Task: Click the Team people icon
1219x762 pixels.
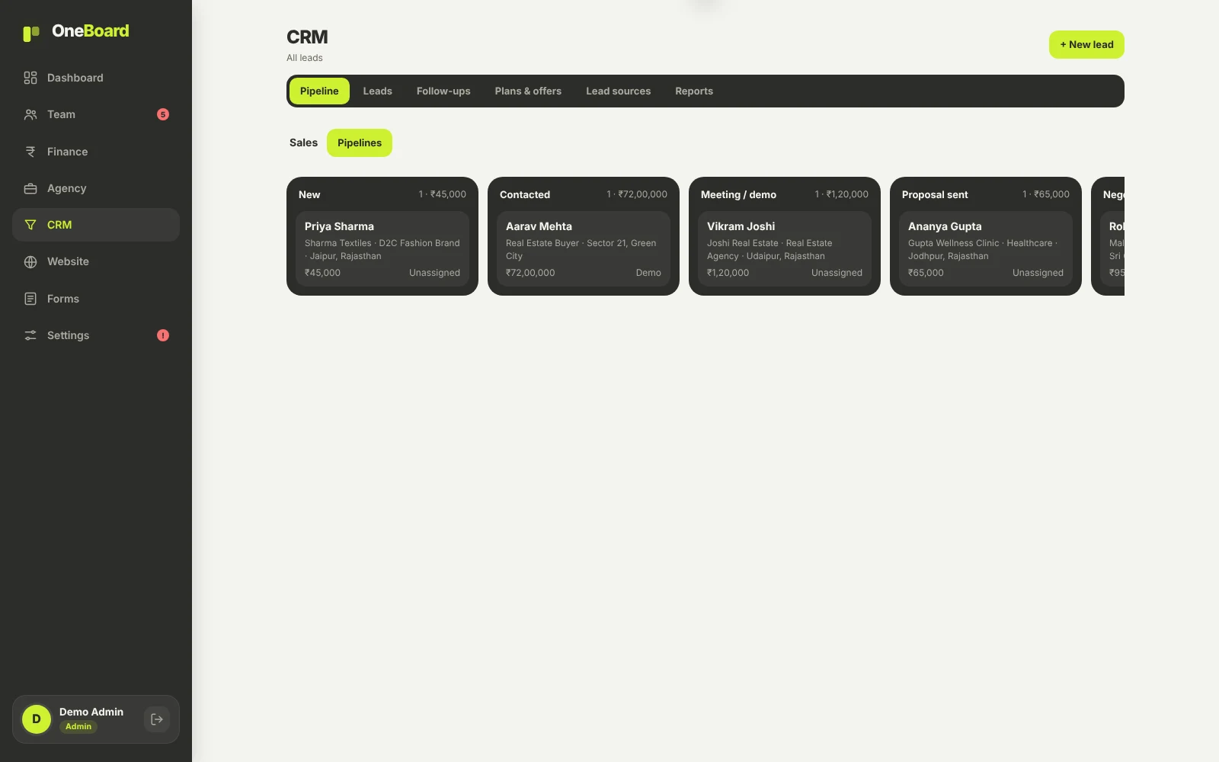Action: (x=30, y=114)
